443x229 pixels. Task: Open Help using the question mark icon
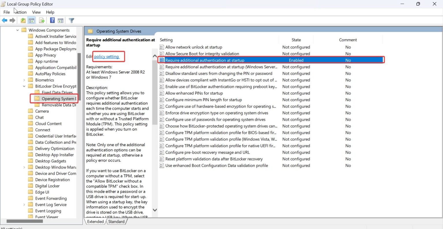click(52, 20)
